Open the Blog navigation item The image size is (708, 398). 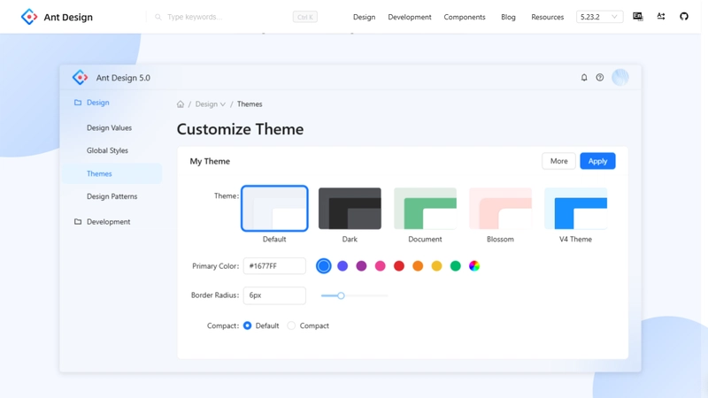pyautogui.click(x=508, y=17)
